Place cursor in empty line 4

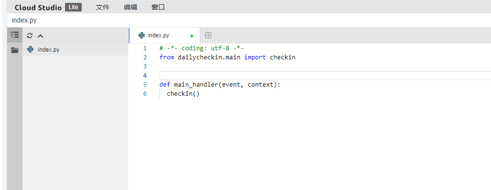[325, 76]
